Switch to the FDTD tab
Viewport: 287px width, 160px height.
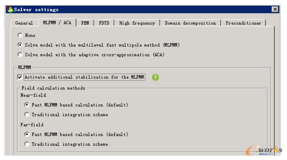[x=104, y=23]
